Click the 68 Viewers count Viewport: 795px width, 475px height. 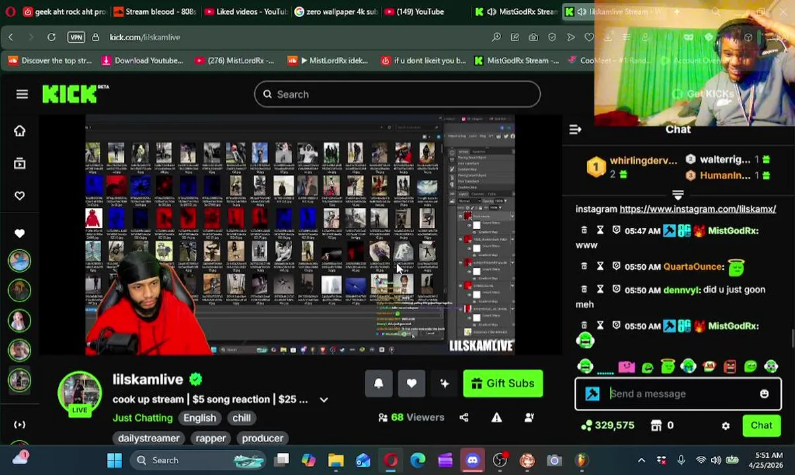point(411,418)
